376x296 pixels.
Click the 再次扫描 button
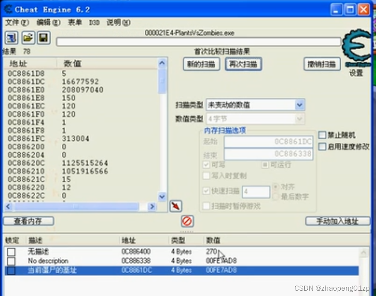coord(243,64)
